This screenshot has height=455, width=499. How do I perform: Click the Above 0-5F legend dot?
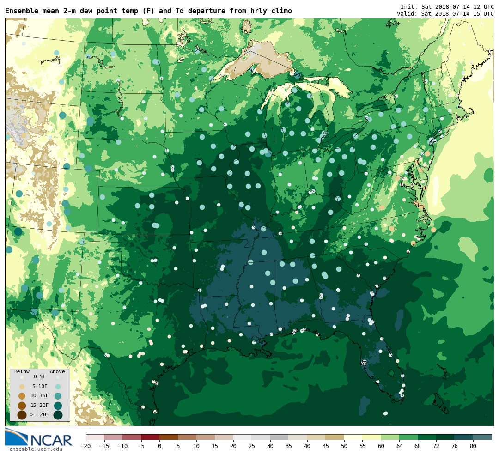click(x=58, y=377)
